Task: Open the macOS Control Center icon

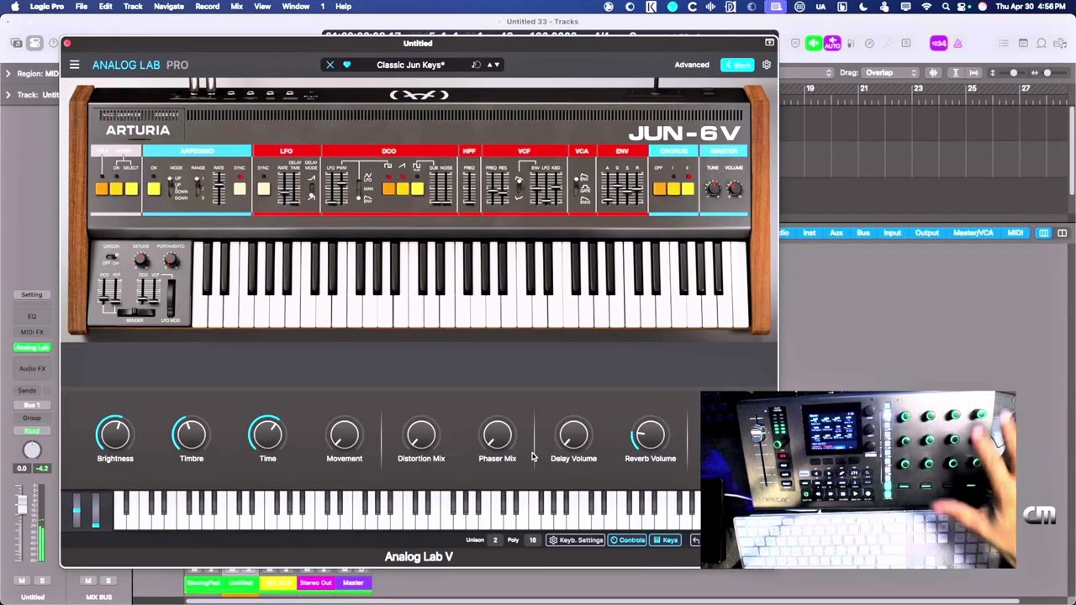Action: [x=963, y=6]
